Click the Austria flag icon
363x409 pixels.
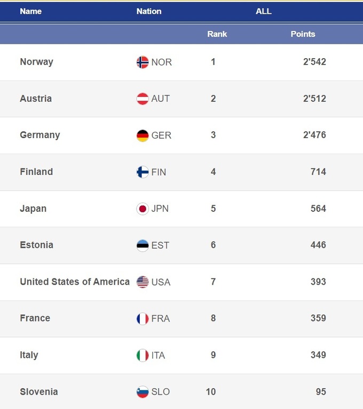(143, 99)
